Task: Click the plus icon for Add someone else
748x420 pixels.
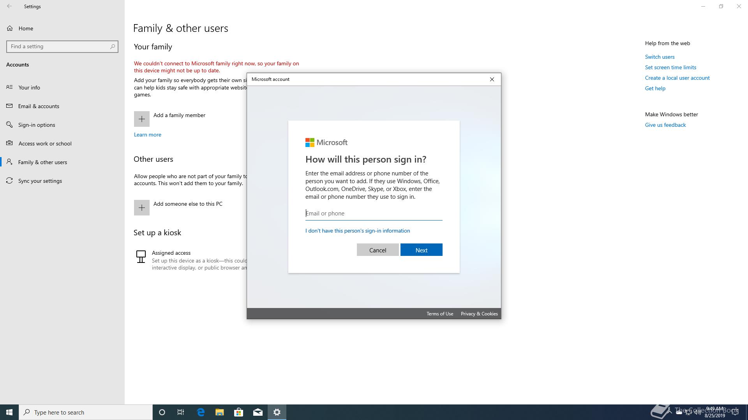Action: tap(142, 208)
